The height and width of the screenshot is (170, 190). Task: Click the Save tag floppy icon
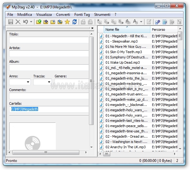[11, 22]
